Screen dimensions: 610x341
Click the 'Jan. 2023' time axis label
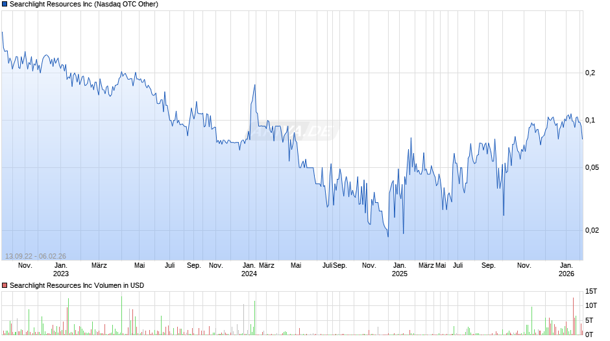61,270
